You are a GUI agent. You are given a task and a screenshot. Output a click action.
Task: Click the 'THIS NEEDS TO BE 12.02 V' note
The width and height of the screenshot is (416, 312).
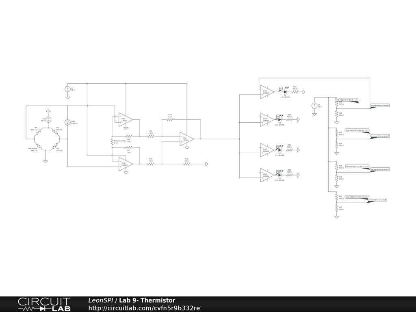pos(357,197)
